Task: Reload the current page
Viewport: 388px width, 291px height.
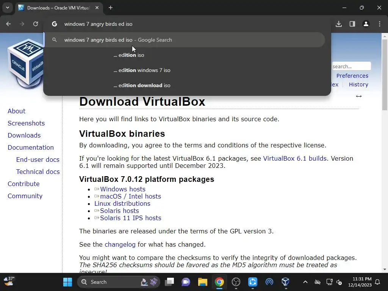Action: 36,24
